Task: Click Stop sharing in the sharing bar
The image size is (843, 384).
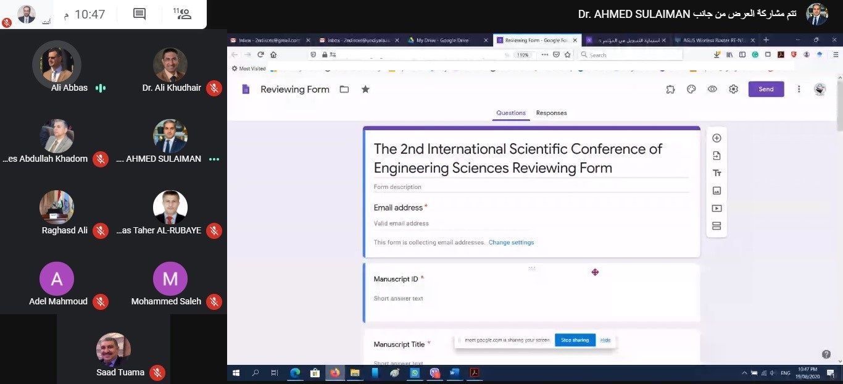Action: pyautogui.click(x=575, y=340)
